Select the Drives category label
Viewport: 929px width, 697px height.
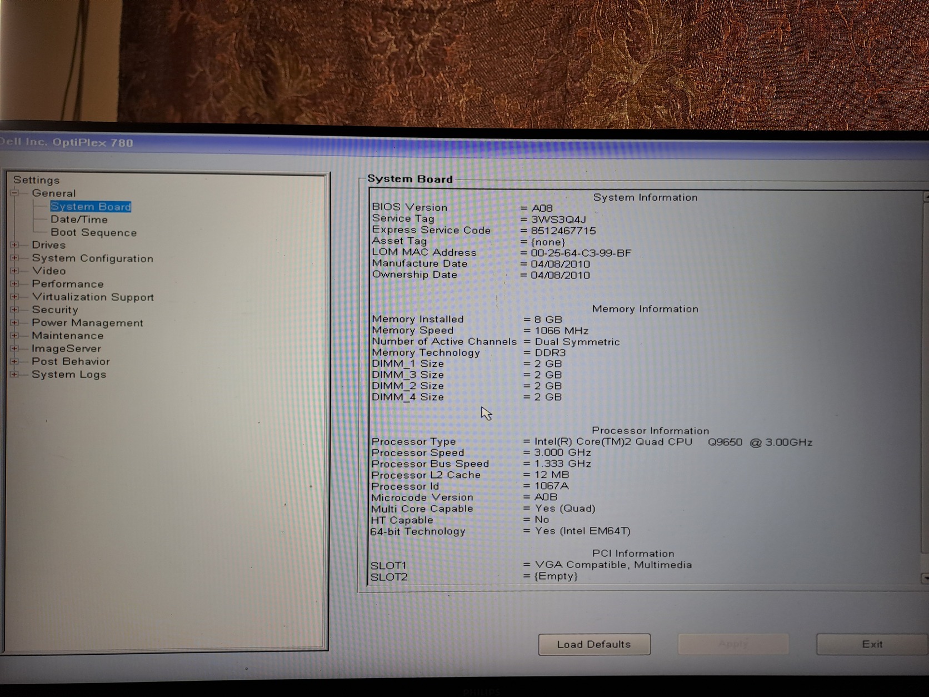(48, 245)
